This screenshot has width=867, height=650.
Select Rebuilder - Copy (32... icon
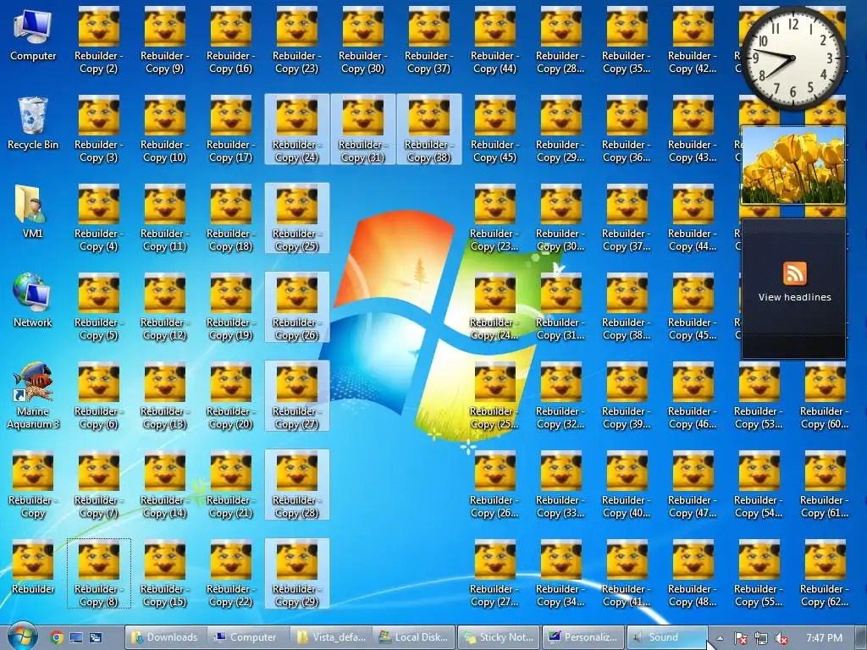click(x=561, y=396)
